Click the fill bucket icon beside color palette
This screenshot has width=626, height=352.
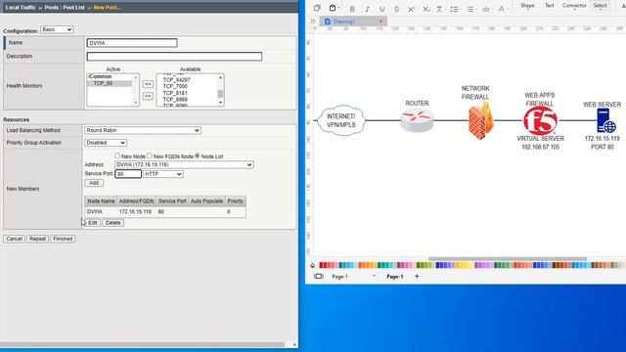click(x=312, y=265)
